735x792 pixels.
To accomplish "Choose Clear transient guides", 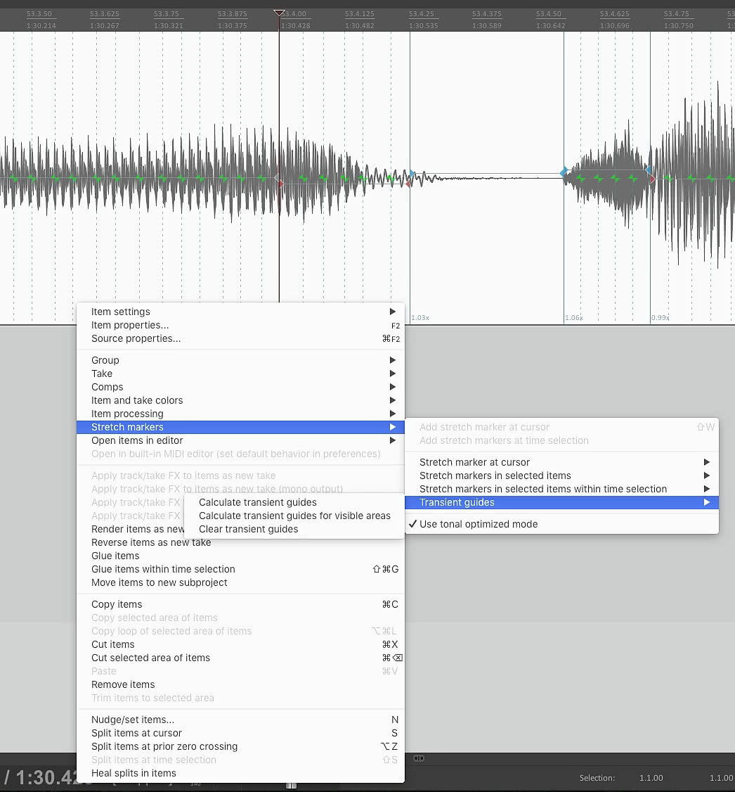I will click(x=294, y=530).
